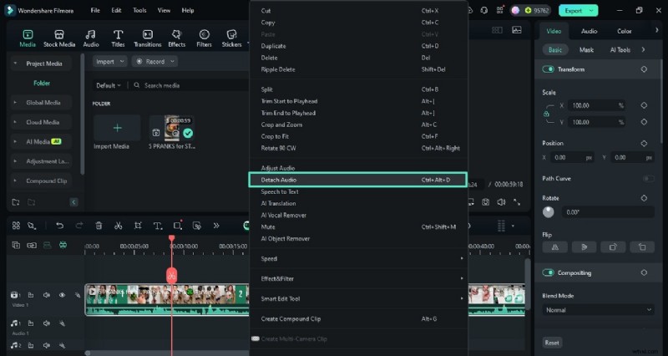The width and height of the screenshot is (668, 356).
Task: Open the File menu
Action: [95, 10]
